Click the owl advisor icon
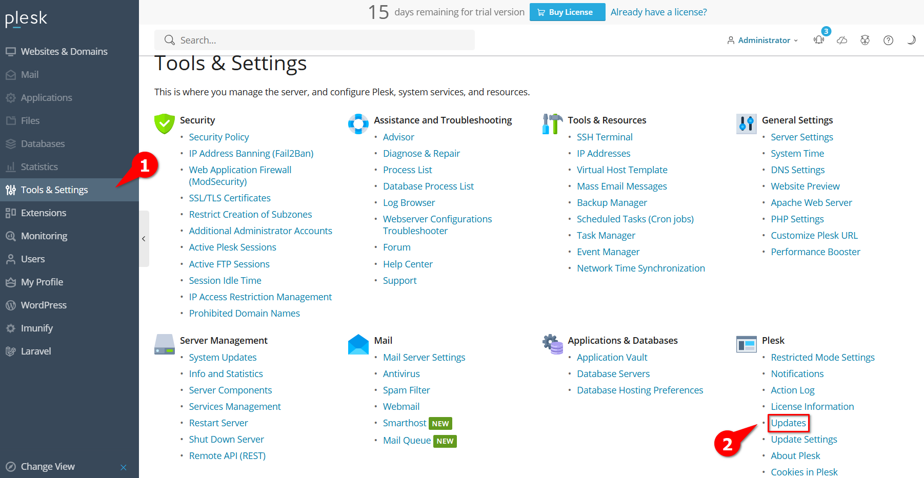The width and height of the screenshot is (924, 478). click(x=865, y=40)
